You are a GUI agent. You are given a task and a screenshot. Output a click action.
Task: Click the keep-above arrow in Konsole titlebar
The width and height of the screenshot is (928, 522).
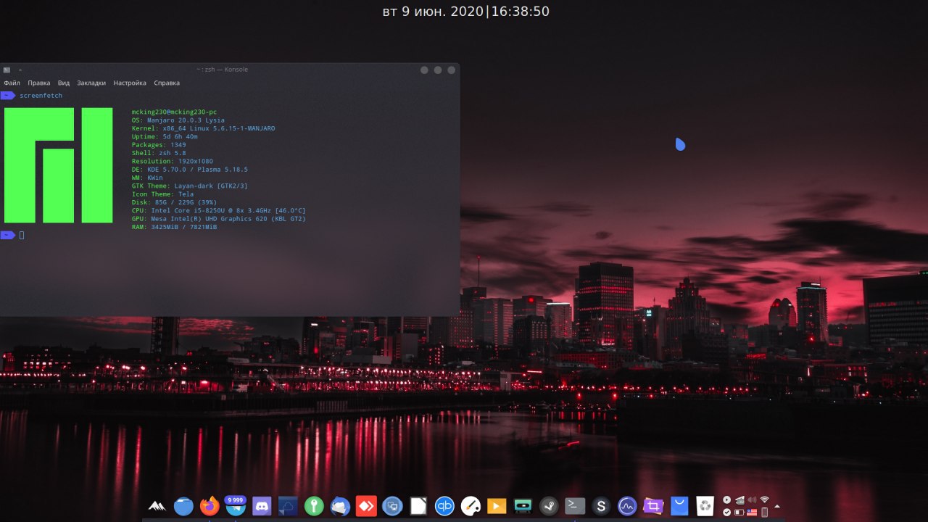coord(20,70)
